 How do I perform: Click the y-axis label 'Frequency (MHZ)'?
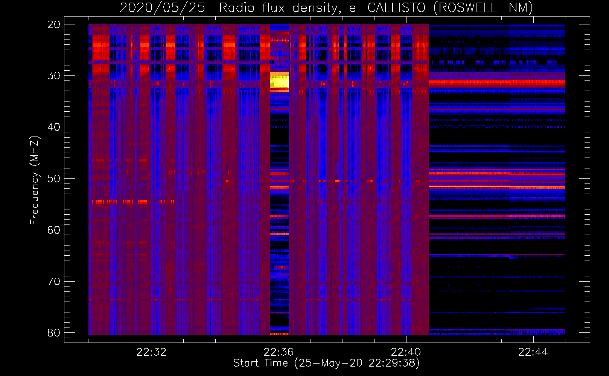pos(35,180)
